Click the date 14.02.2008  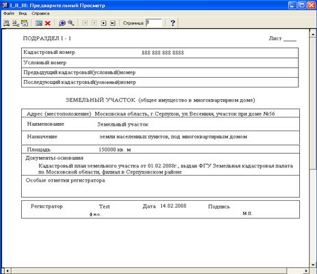pyautogui.click(x=173, y=206)
